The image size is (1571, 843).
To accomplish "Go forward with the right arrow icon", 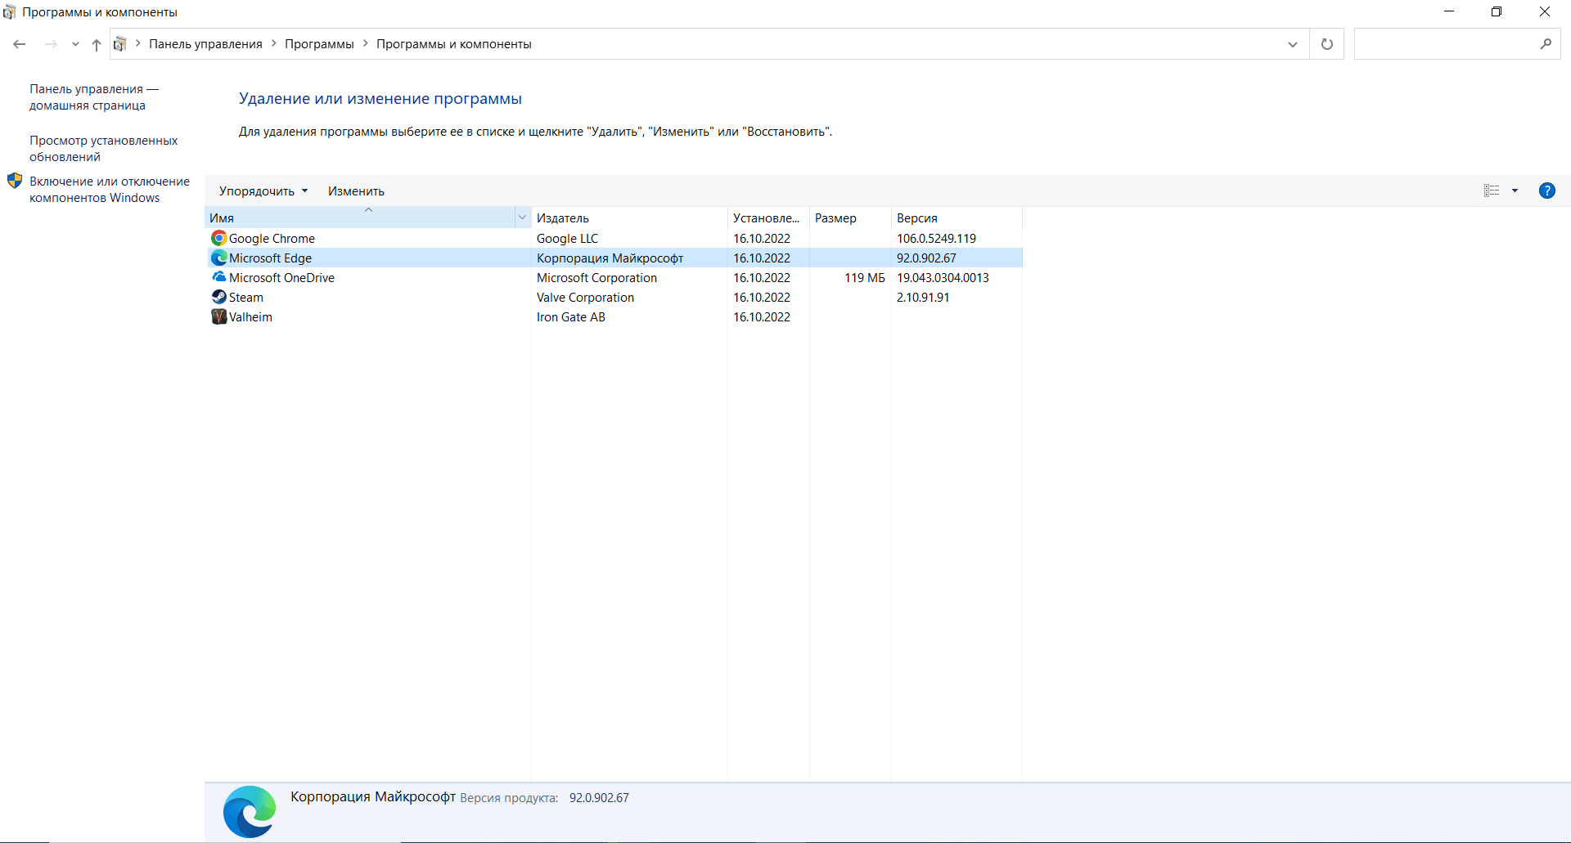I will (51, 44).
